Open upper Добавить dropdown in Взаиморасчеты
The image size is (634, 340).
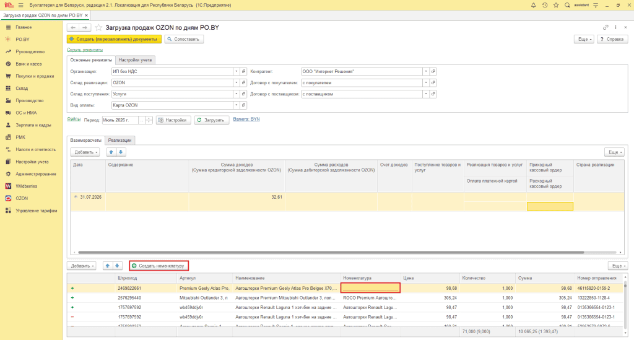click(85, 152)
